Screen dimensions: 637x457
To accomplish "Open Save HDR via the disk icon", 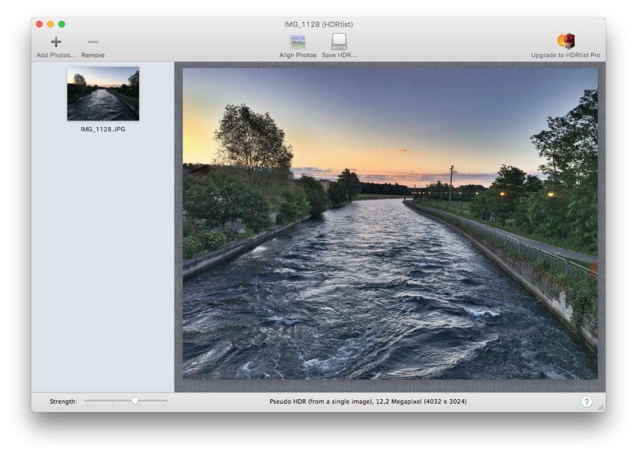I will [339, 42].
